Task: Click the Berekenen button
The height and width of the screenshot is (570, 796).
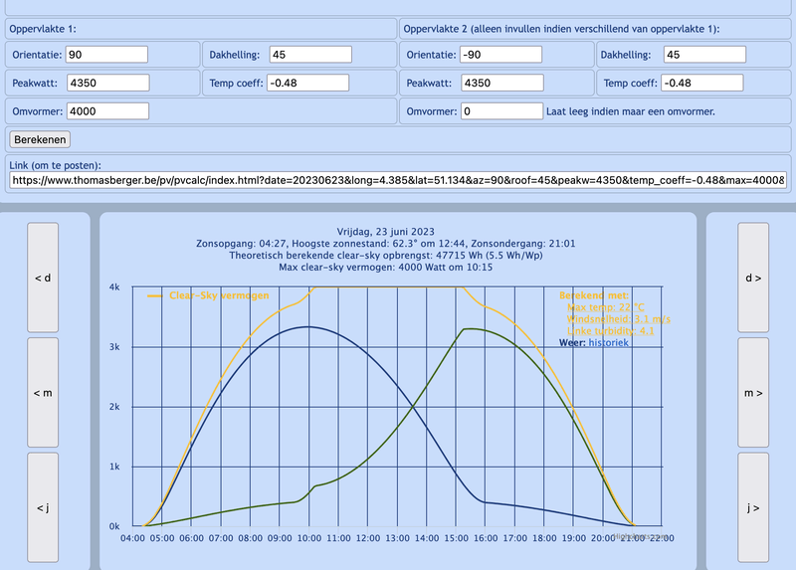Action: tap(40, 139)
